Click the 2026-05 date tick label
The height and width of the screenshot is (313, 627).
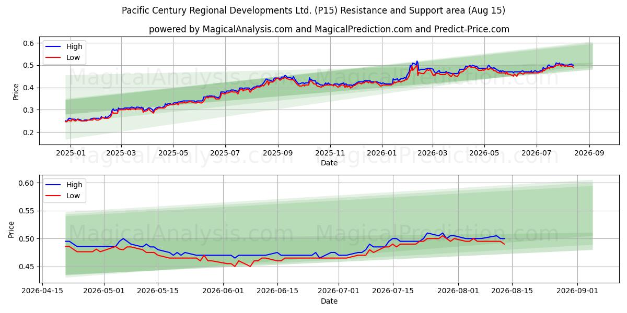tap(484, 153)
